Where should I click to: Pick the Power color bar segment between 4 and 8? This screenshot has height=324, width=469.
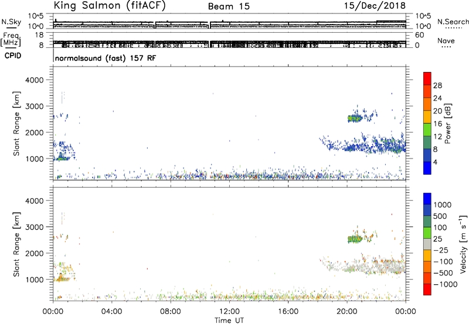tap(427, 156)
